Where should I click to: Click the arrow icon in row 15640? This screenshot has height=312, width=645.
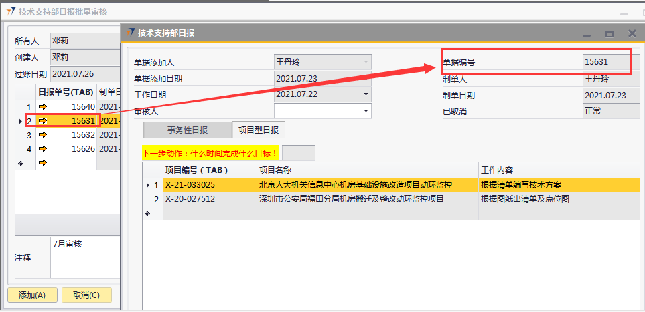tap(43, 106)
